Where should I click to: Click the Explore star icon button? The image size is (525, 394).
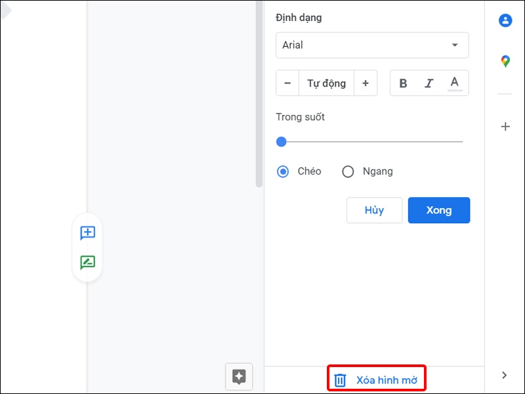point(239,376)
